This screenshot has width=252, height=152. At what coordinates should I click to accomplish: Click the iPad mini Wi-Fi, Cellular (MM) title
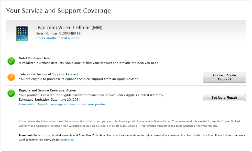coord(69,28)
